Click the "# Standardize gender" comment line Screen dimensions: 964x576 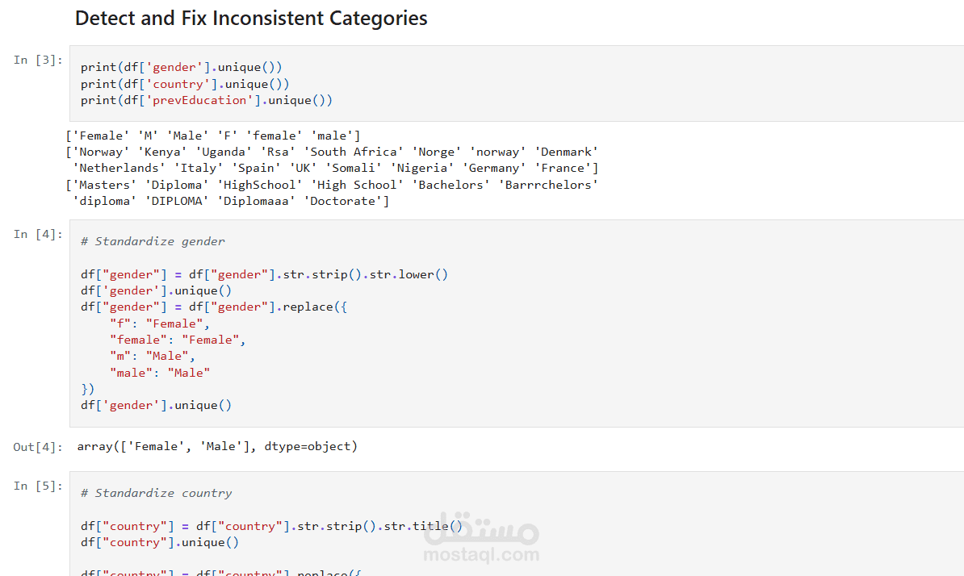(x=153, y=241)
